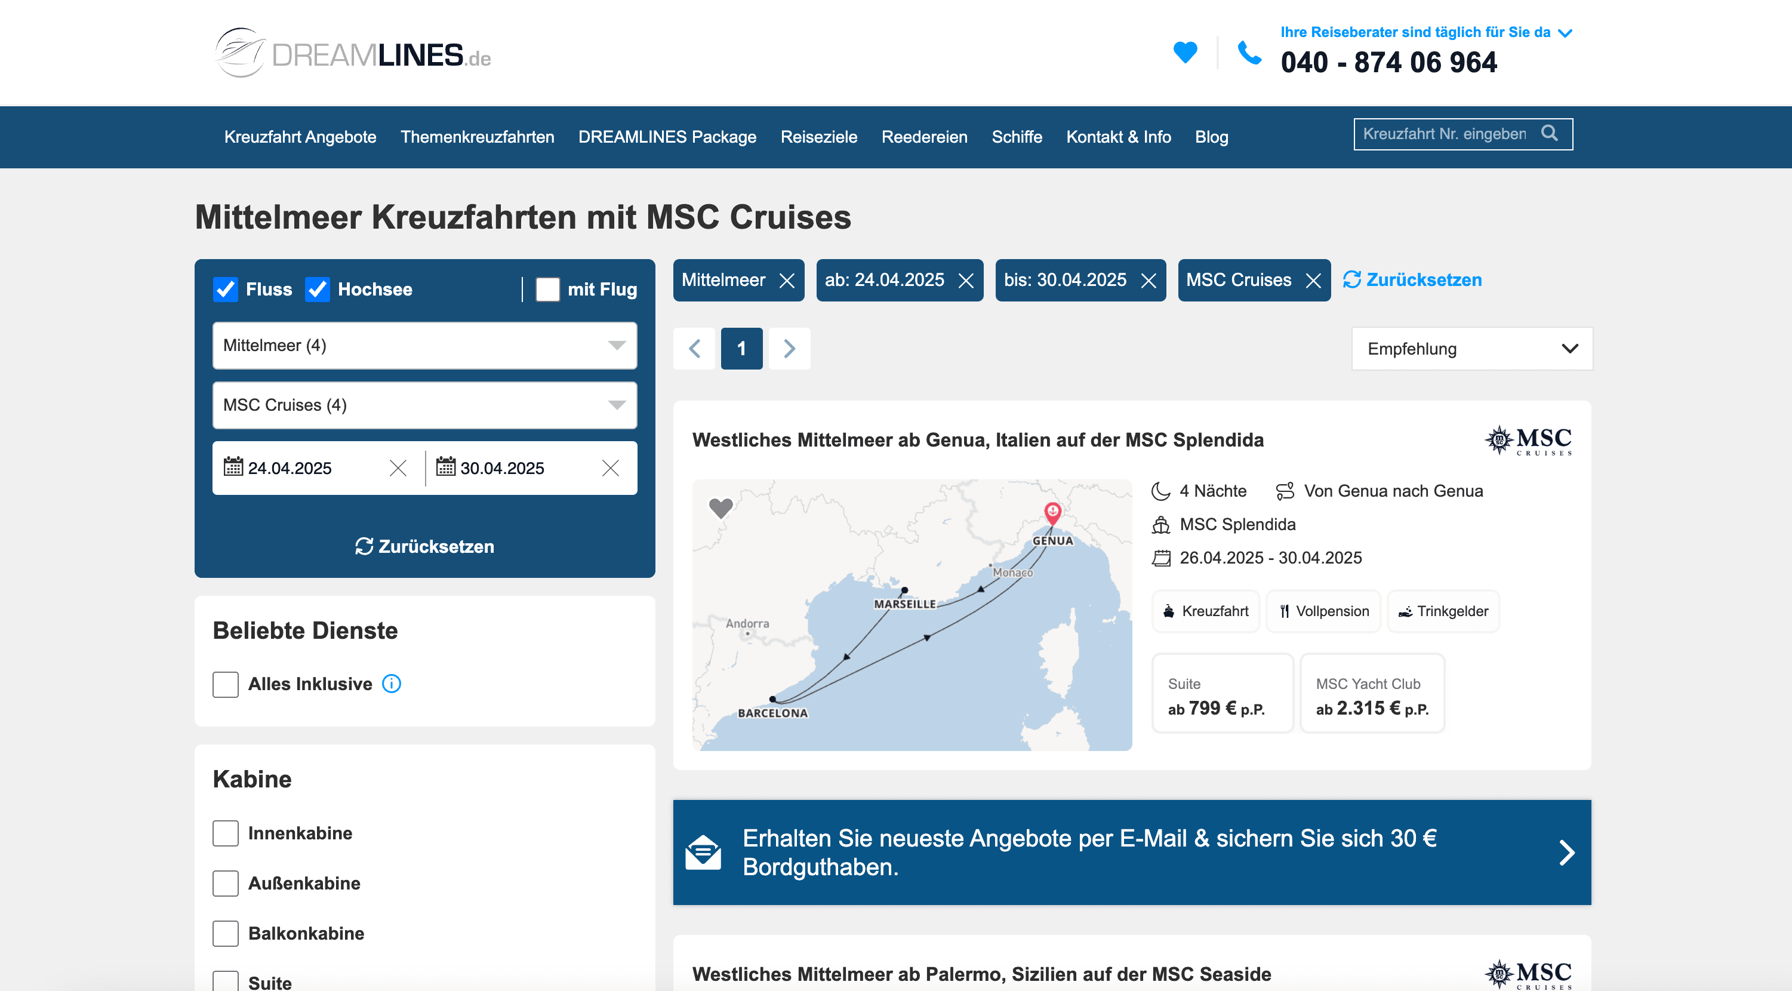Clear the 24.04.2025 start date
The height and width of the screenshot is (991, 1792).
[x=398, y=469]
